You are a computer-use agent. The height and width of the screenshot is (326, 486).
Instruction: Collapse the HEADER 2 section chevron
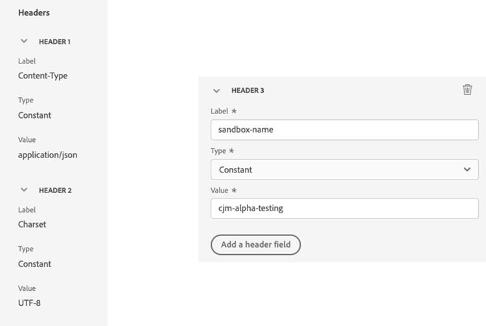24,190
